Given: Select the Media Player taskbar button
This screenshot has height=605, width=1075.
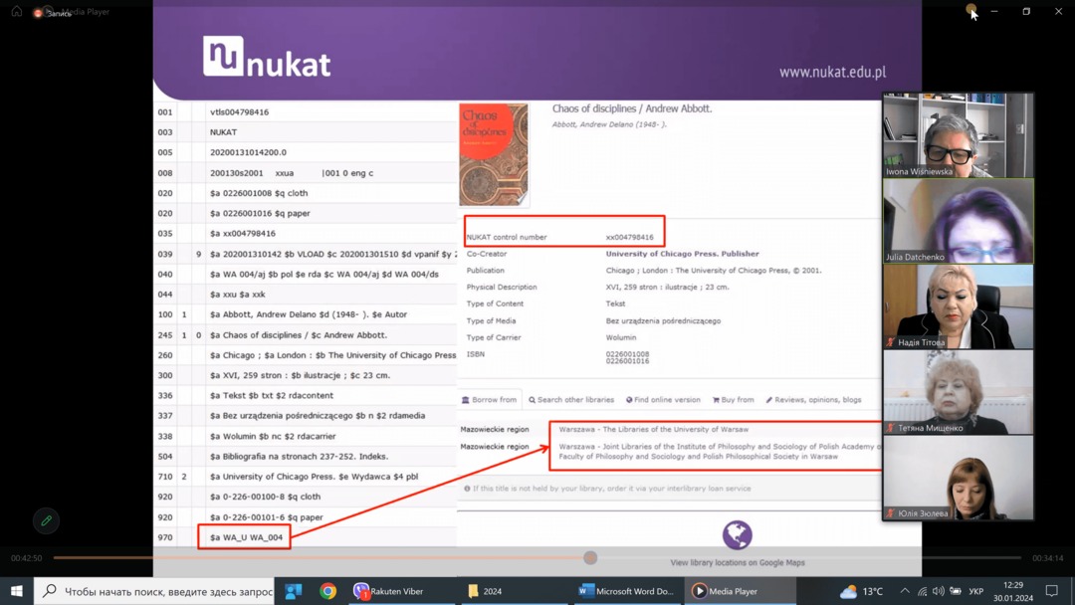Looking at the screenshot, I should click(x=740, y=591).
